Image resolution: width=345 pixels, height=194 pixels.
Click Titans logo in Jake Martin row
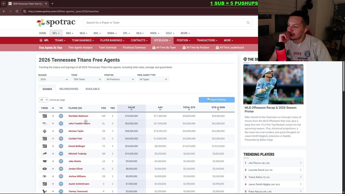tap(61, 161)
